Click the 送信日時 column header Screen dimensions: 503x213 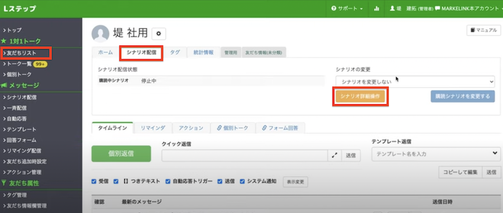coord(443,202)
